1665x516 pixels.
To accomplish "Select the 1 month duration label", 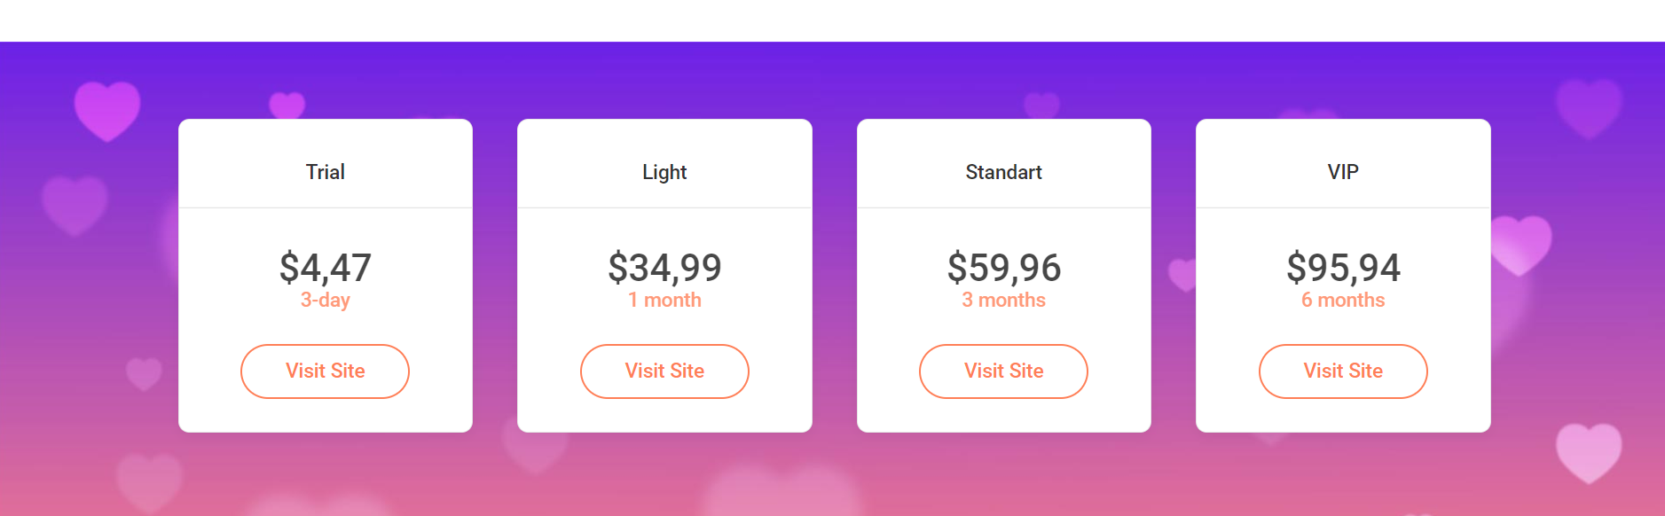I will [x=664, y=300].
